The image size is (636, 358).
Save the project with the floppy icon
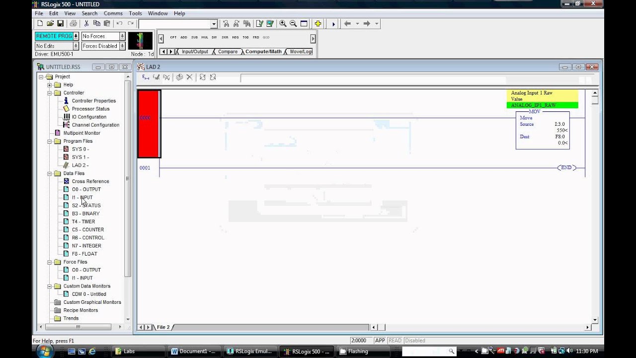[x=60, y=23]
